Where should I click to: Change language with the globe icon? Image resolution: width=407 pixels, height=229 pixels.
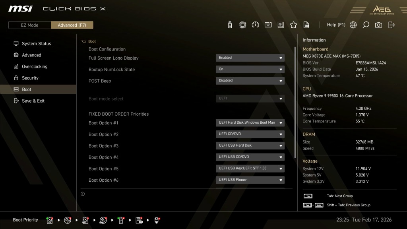[353, 25]
